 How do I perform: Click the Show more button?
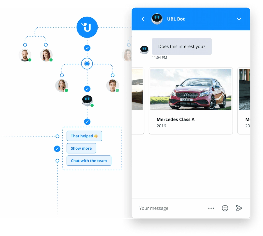coord(81,148)
